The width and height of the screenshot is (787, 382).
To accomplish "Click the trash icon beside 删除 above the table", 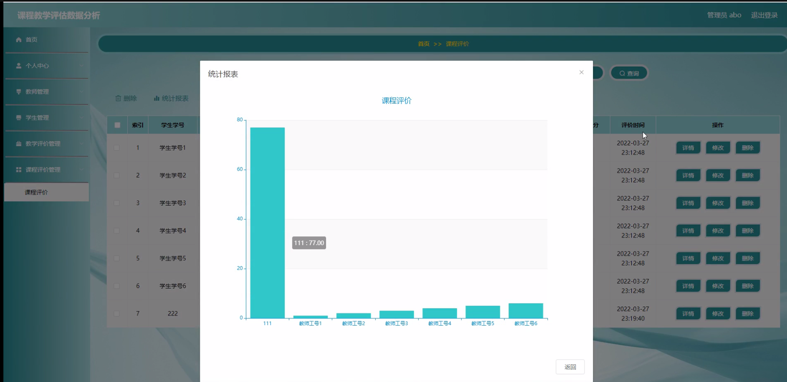I will 119,98.
